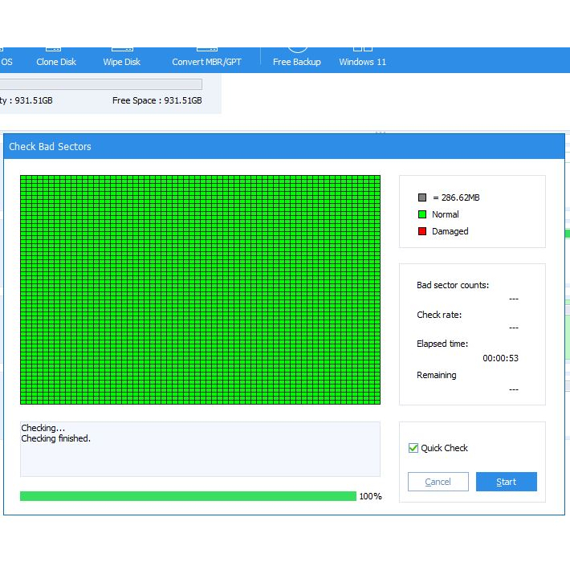Click inside the checking log text area
Screen dimensions: 570x570
(x=200, y=449)
